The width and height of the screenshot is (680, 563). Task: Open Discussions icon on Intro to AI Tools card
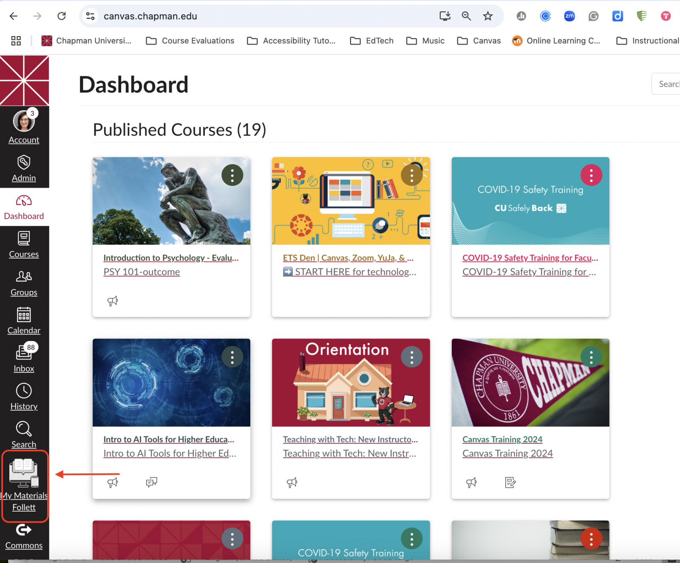click(x=151, y=482)
